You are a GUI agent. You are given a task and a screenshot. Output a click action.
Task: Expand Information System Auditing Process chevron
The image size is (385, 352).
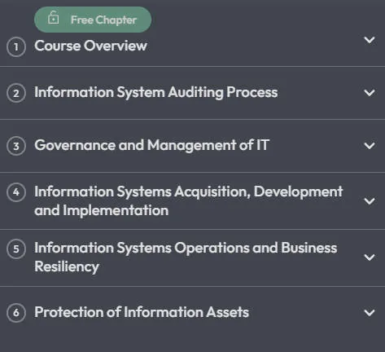[x=370, y=93]
